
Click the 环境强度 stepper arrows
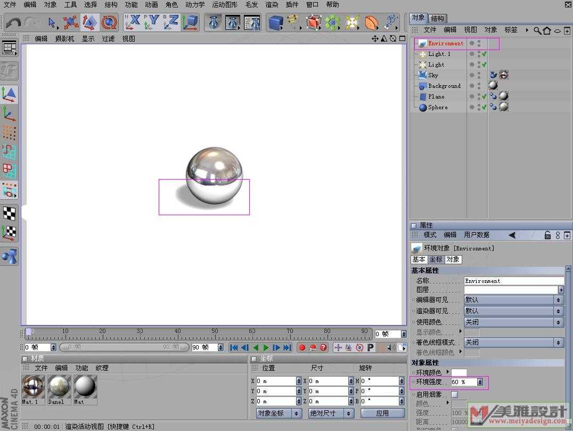[480, 382]
